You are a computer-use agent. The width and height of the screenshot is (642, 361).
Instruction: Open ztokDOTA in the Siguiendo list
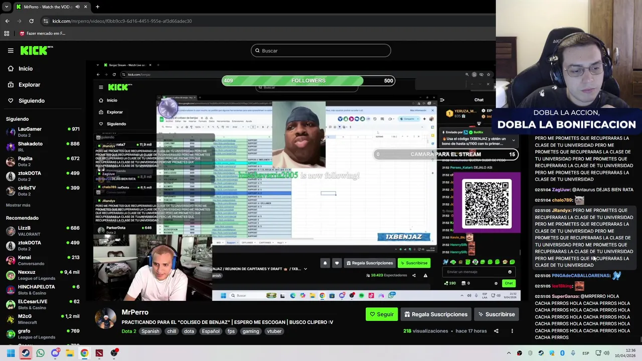click(x=43, y=176)
